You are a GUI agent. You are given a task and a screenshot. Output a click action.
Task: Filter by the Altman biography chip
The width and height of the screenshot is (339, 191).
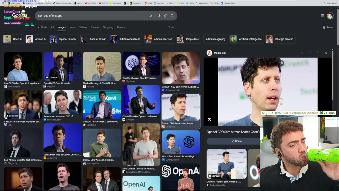click(x=216, y=39)
